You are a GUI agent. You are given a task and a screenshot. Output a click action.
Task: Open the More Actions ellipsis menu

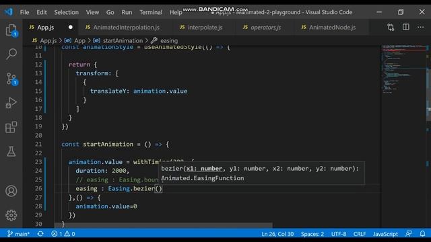(420, 27)
